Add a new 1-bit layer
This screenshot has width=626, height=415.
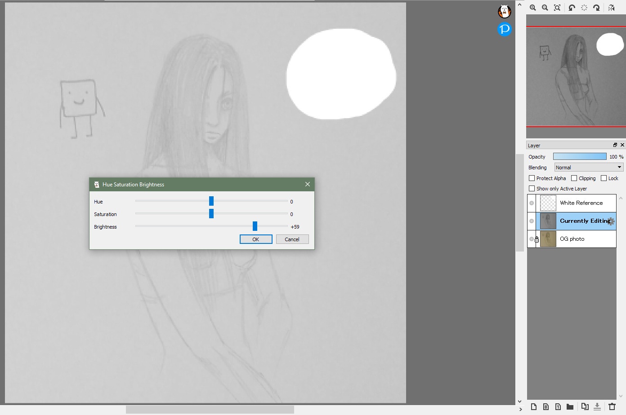click(x=558, y=406)
